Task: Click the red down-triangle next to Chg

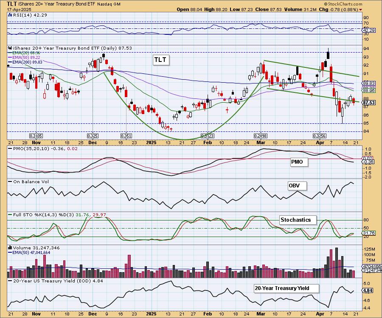Action: coord(360,10)
